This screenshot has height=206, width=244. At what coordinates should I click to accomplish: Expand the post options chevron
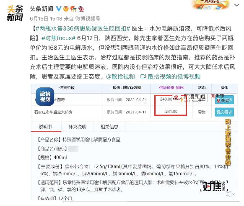(236, 5)
